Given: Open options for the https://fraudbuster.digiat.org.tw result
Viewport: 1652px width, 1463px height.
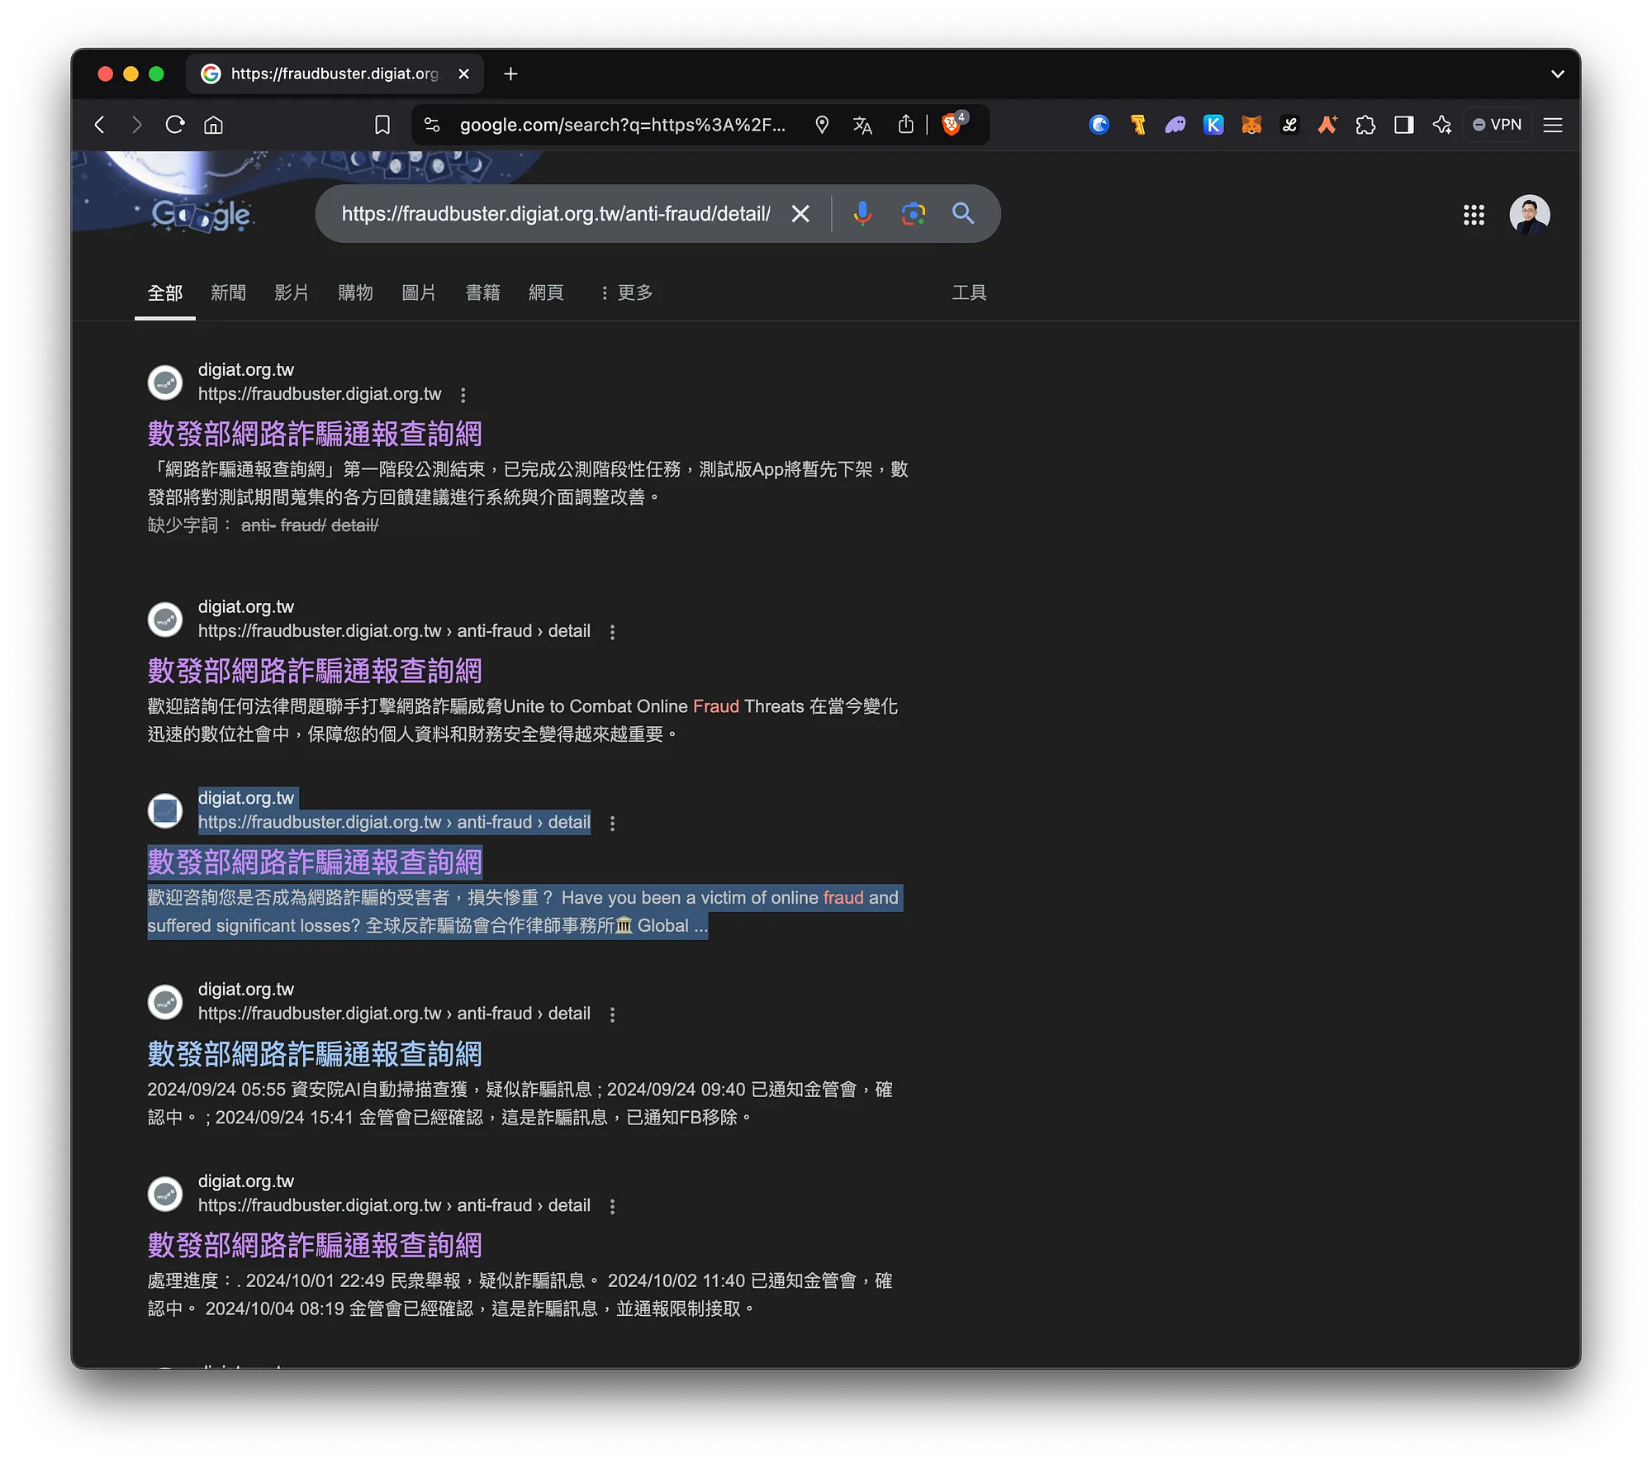Looking at the screenshot, I should click(x=463, y=395).
